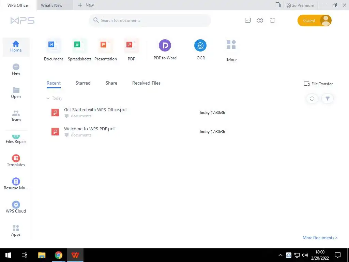Open More apps grid
The height and width of the screenshot is (262, 349).
coord(231,50)
